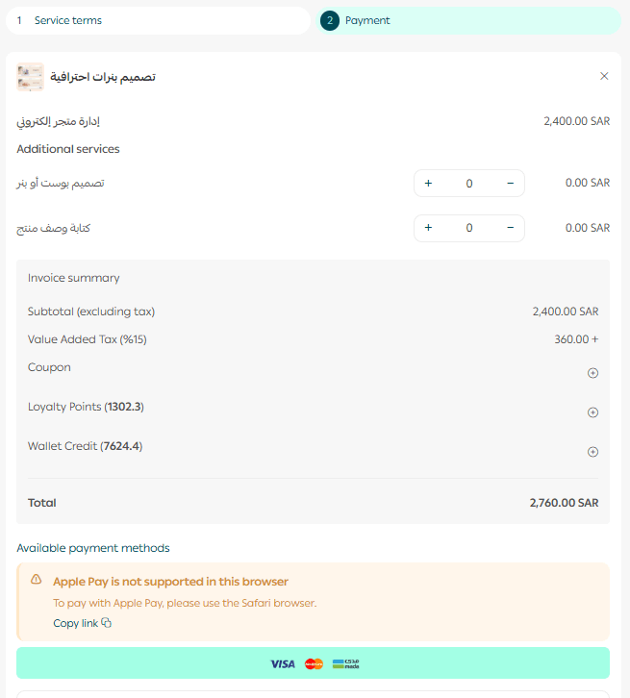This screenshot has height=698, width=630.
Task: Increase quantity for تصميم بوست أو بنر
Action: pos(428,183)
